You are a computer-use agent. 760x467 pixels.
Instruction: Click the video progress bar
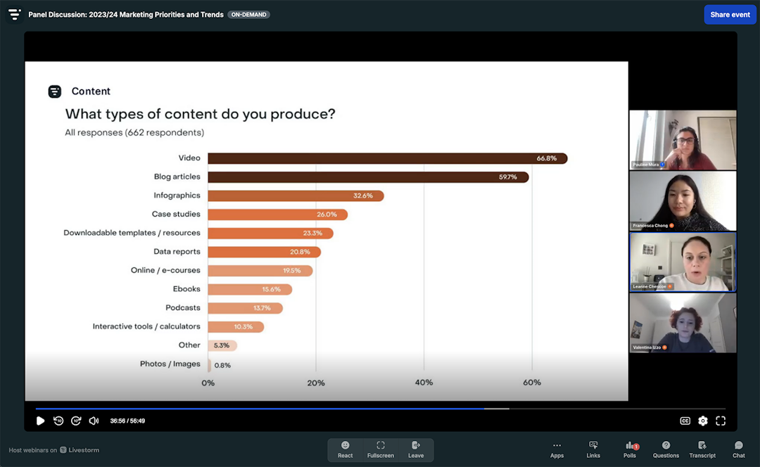pyautogui.click(x=381, y=409)
